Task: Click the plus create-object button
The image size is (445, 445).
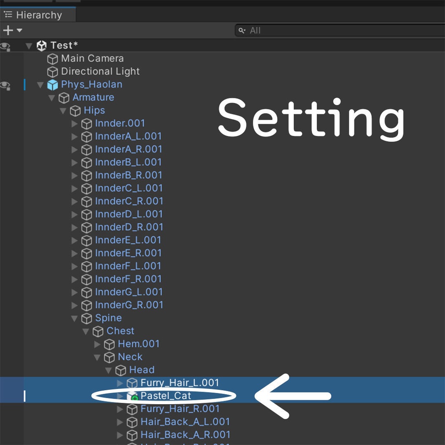Action: point(8,30)
